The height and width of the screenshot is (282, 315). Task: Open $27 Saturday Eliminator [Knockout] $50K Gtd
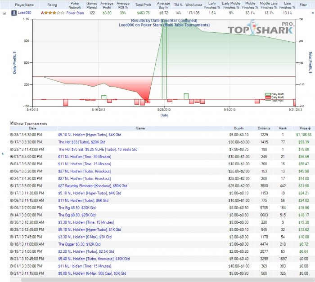pos(93,186)
